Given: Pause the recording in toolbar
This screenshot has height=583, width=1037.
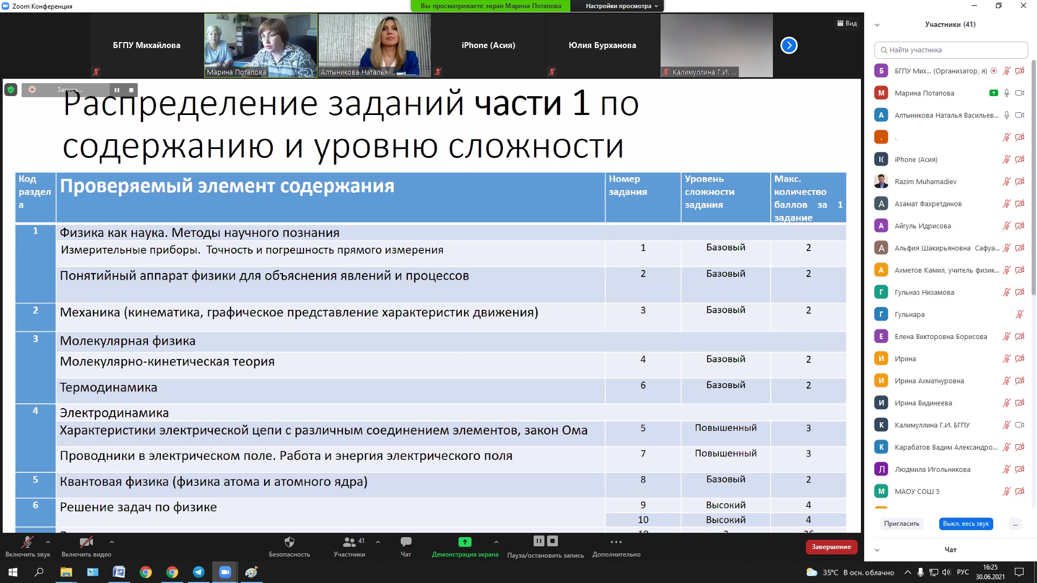Looking at the screenshot, I should [x=538, y=541].
